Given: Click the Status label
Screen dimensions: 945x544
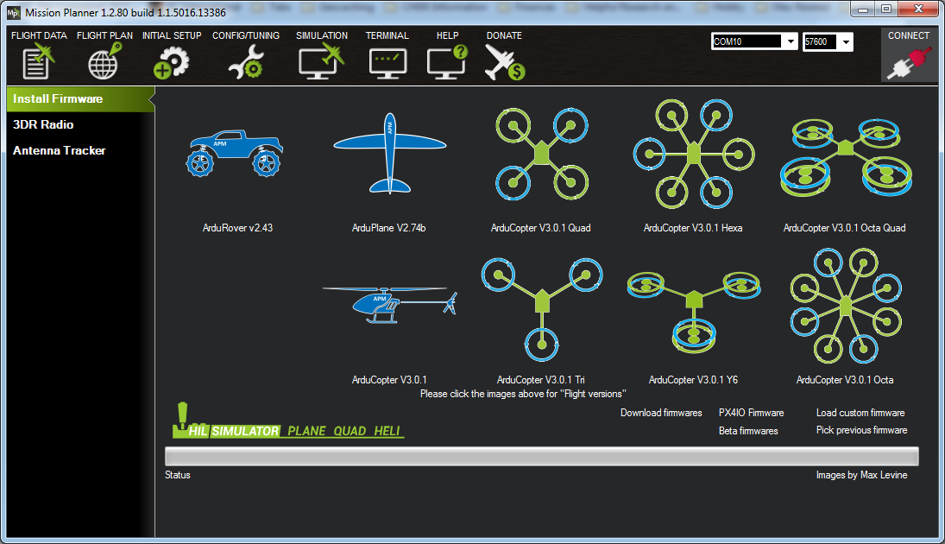Looking at the screenshot, I should point(178,475).
